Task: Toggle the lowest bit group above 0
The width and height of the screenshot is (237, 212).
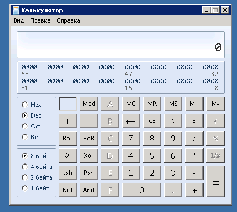Action: pos(211,81)
